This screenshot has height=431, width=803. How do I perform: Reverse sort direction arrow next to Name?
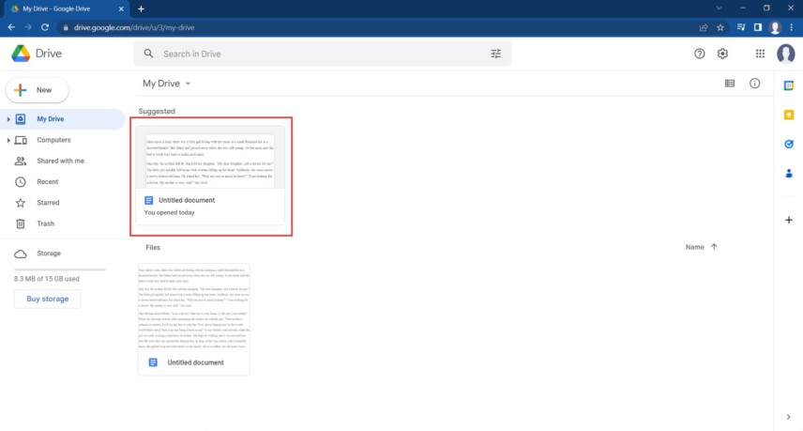coord(714,247)
